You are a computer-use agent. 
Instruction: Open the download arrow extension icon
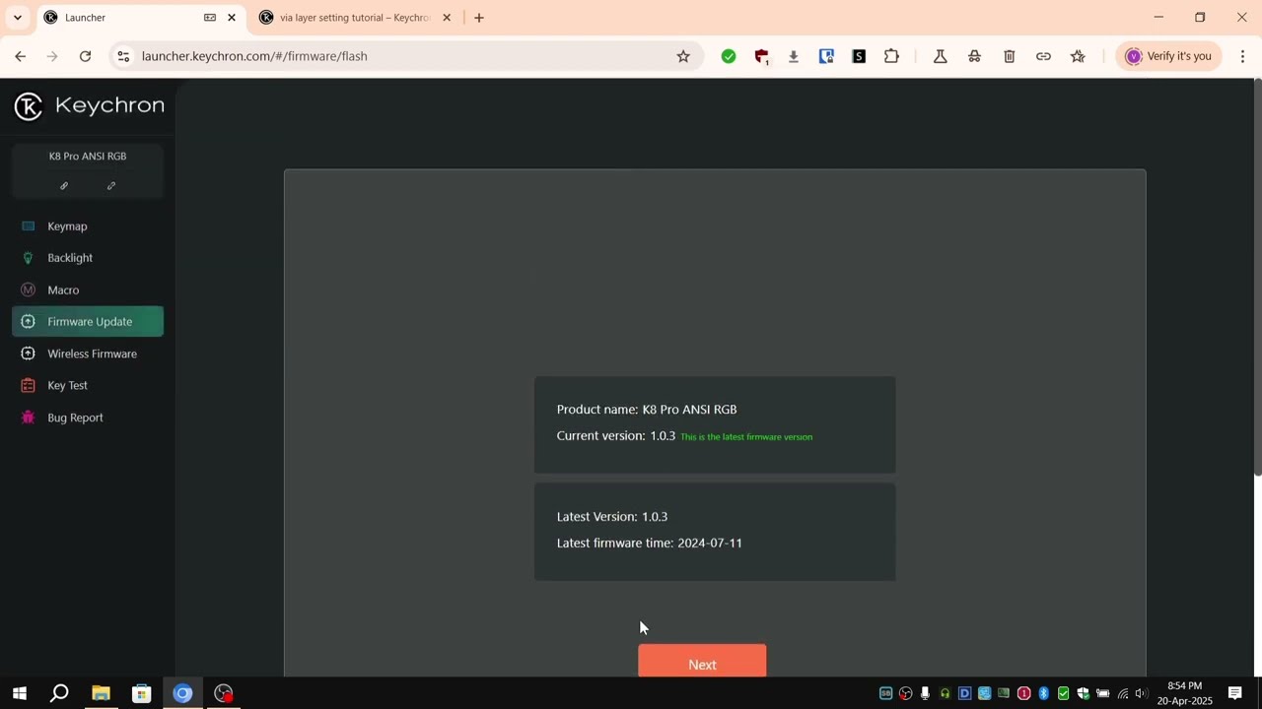(794, 56)
